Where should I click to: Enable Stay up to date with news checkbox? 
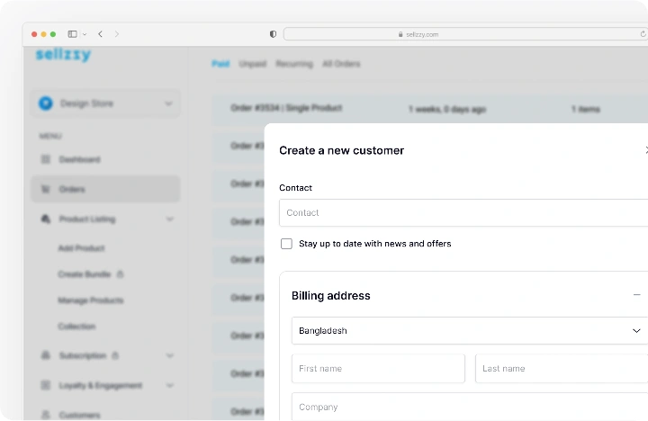286,244
